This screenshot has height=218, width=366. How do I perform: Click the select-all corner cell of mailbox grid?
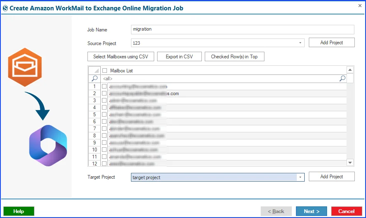(95, 70)
